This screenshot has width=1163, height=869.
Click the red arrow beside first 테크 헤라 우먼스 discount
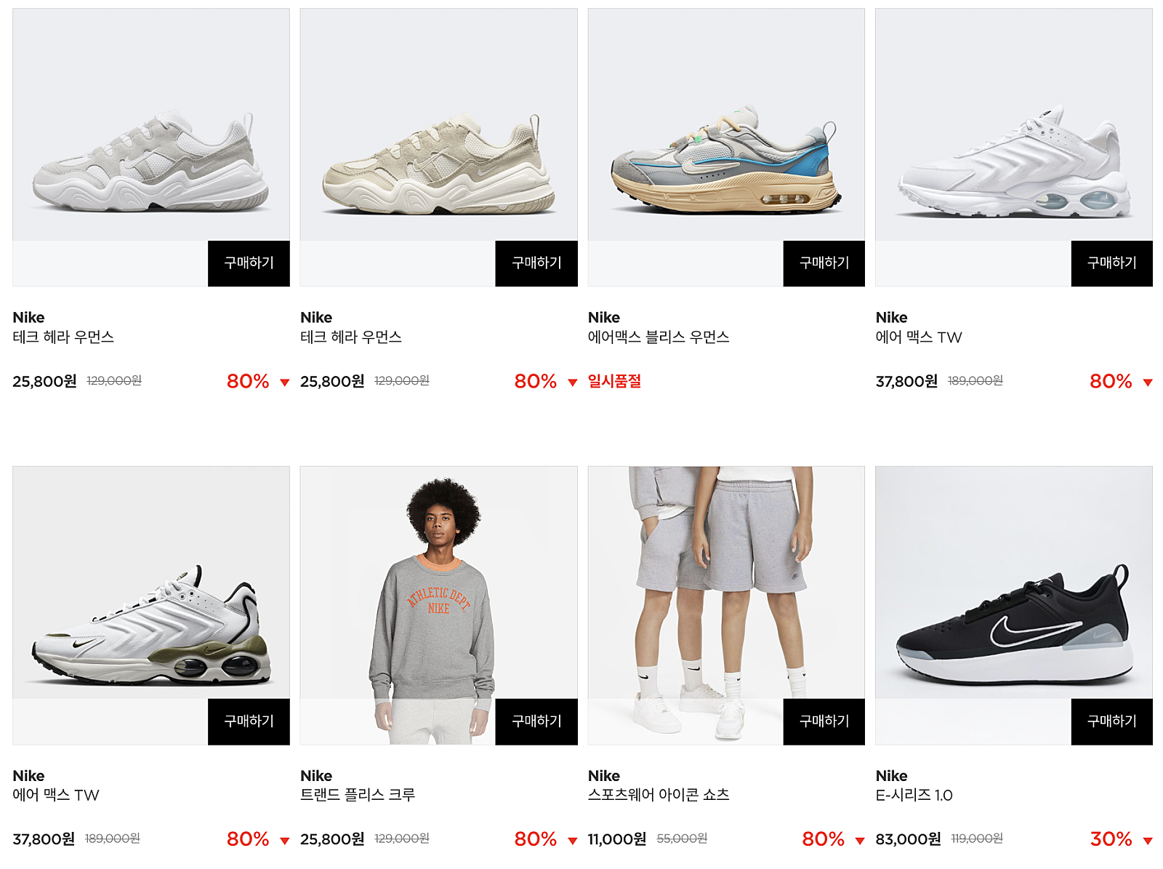pyautogui.click(x=284, y=383)
